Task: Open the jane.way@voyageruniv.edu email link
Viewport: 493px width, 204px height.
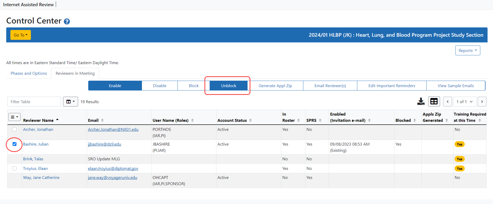Action: pyautogui.click(x=112, y=178)
